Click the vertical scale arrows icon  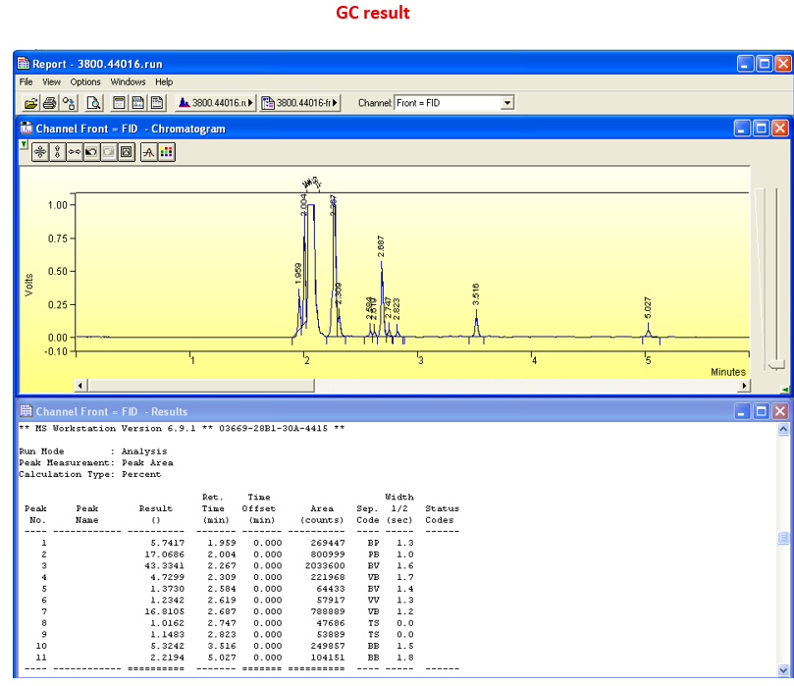pyautogui.click(x=58, y=152)
